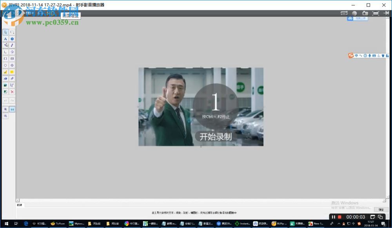Select the arrow selection tool

[5, 33]
